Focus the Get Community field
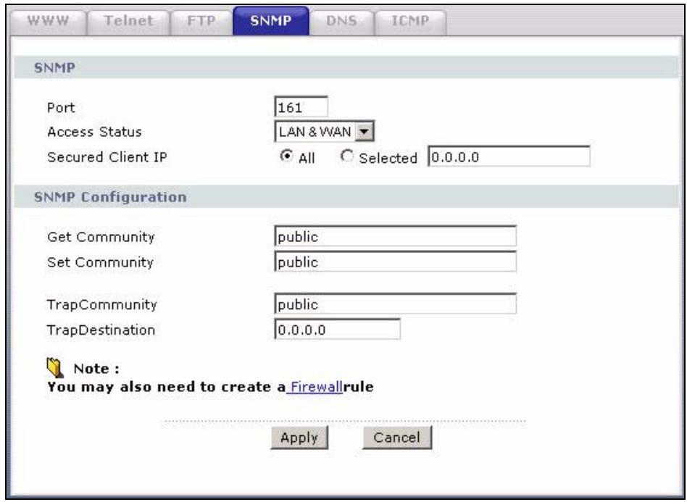Screen dimensions: 687x502 [395, 236]
